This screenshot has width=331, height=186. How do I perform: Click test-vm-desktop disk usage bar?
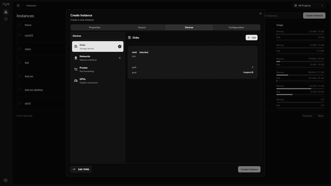(300, 95)
